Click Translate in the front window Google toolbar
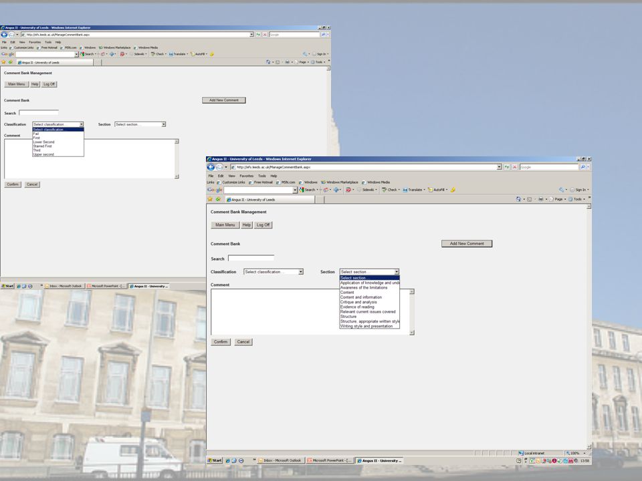 point(413,190)
